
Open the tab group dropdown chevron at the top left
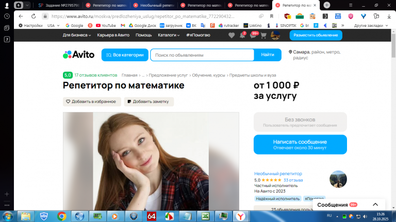[27, 5]
